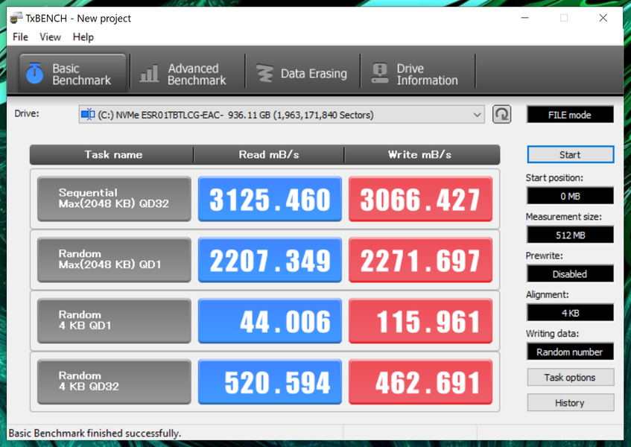Select the Sequential Max(2048 KB) QD32 task
The image size is (631, 447).
click(x=114, y=199)
